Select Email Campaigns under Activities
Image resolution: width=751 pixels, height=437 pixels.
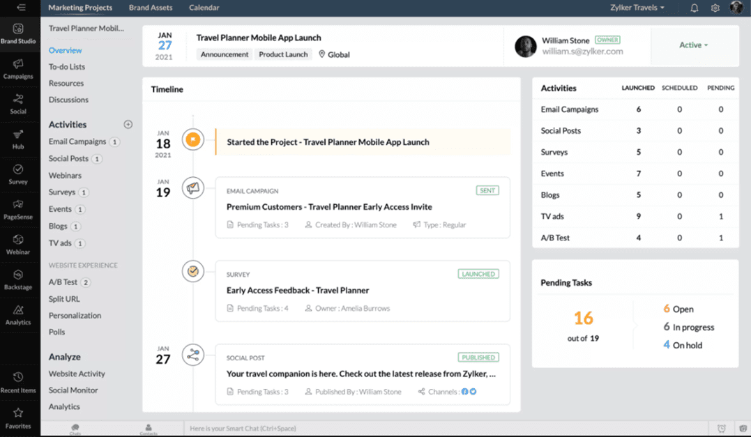[x=77, y=141]
